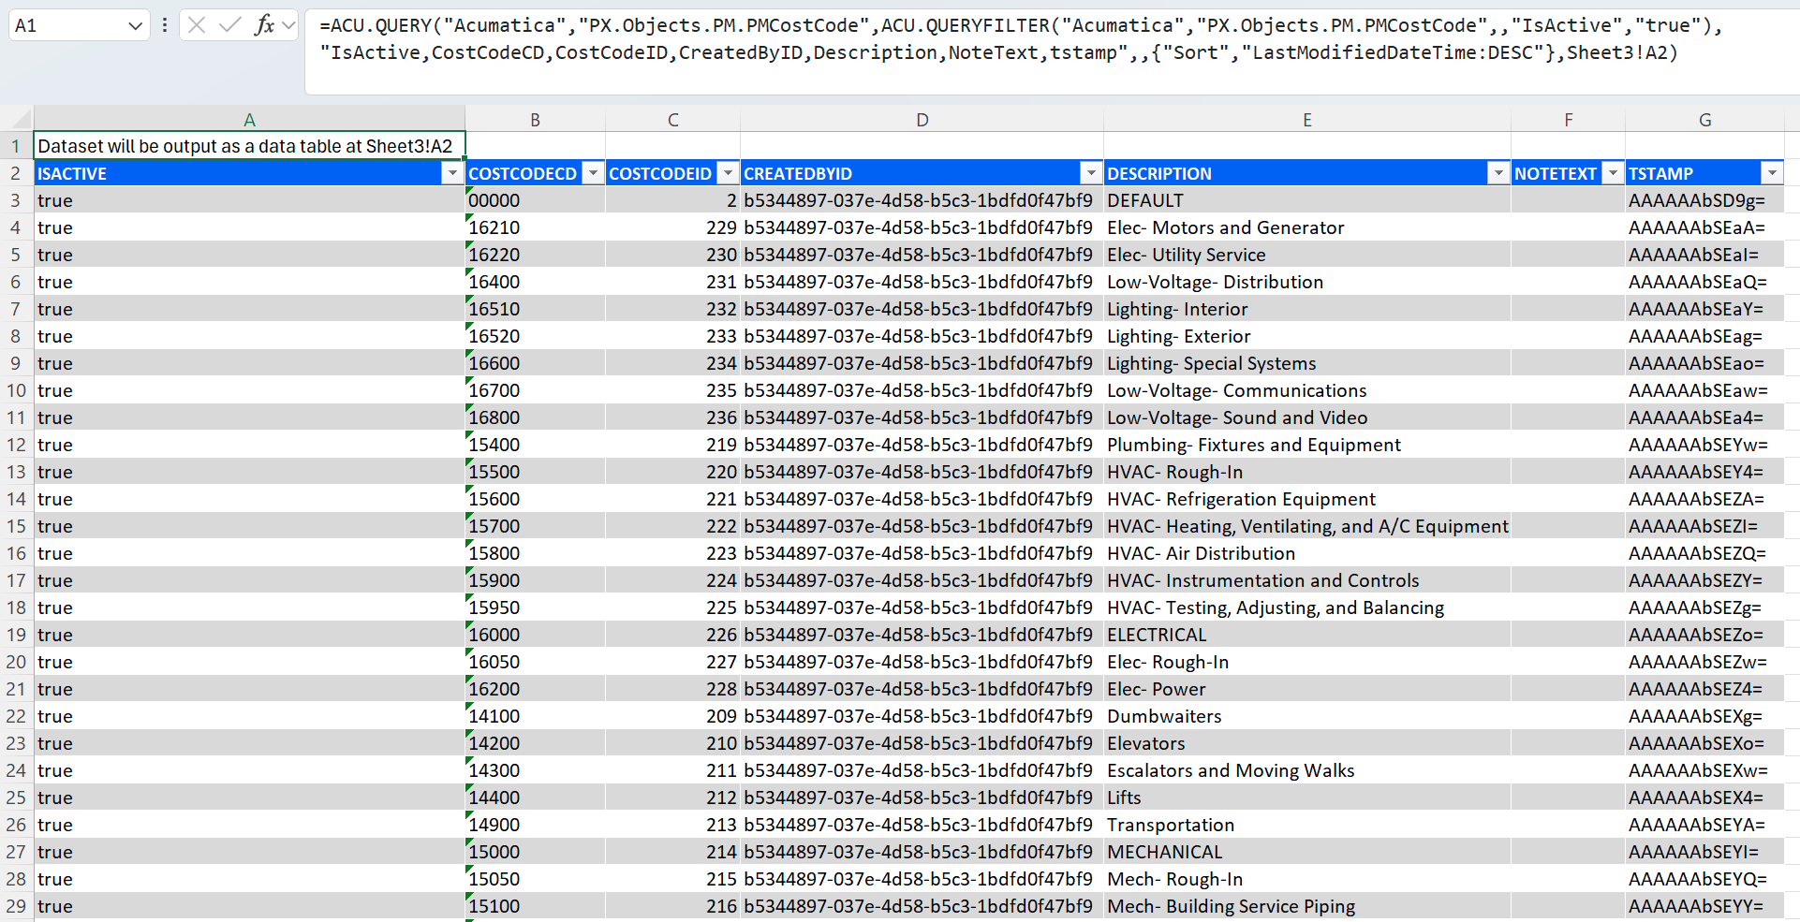Open the DESCRIPTION column filter dropdown

click(1498, 173)
